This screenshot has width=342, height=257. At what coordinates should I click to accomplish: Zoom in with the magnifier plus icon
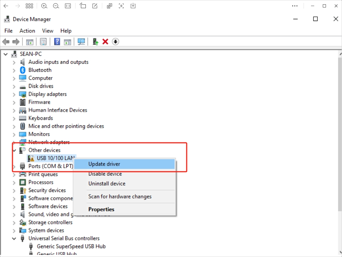coord(44,6)
